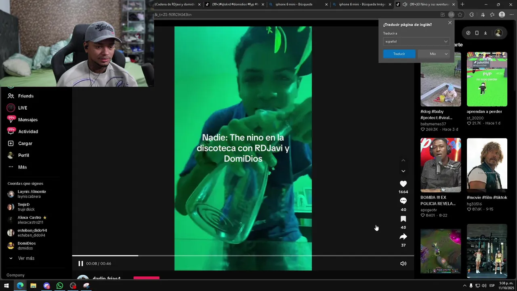The image size is (517, 291).
Task: Open babymemes37 creator link
Action: click(433, 124)
